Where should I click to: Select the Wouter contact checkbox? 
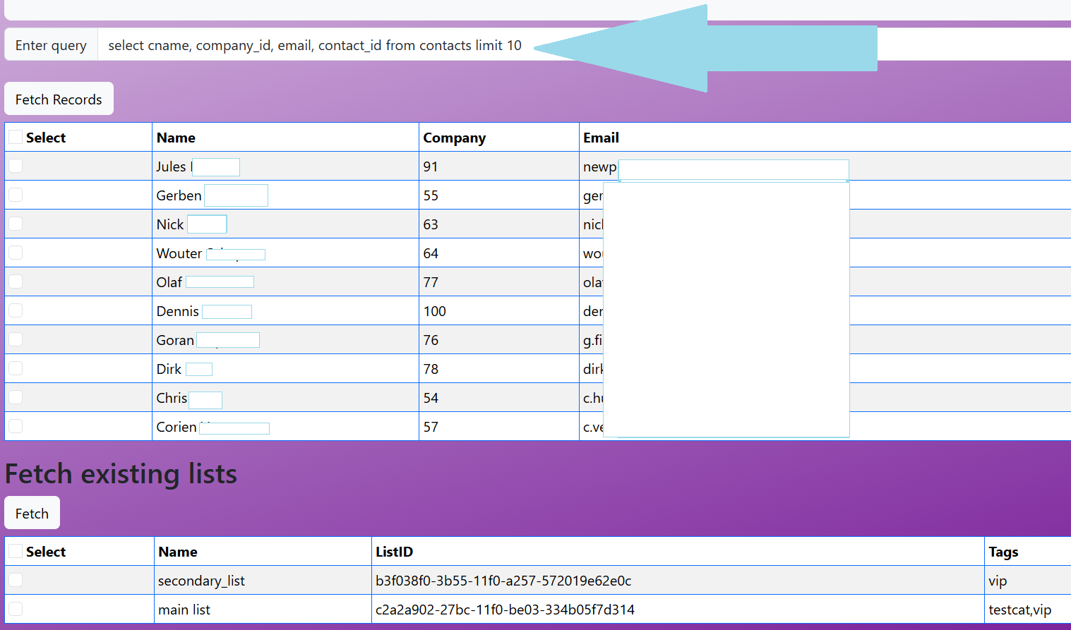(x=16, y=253)
